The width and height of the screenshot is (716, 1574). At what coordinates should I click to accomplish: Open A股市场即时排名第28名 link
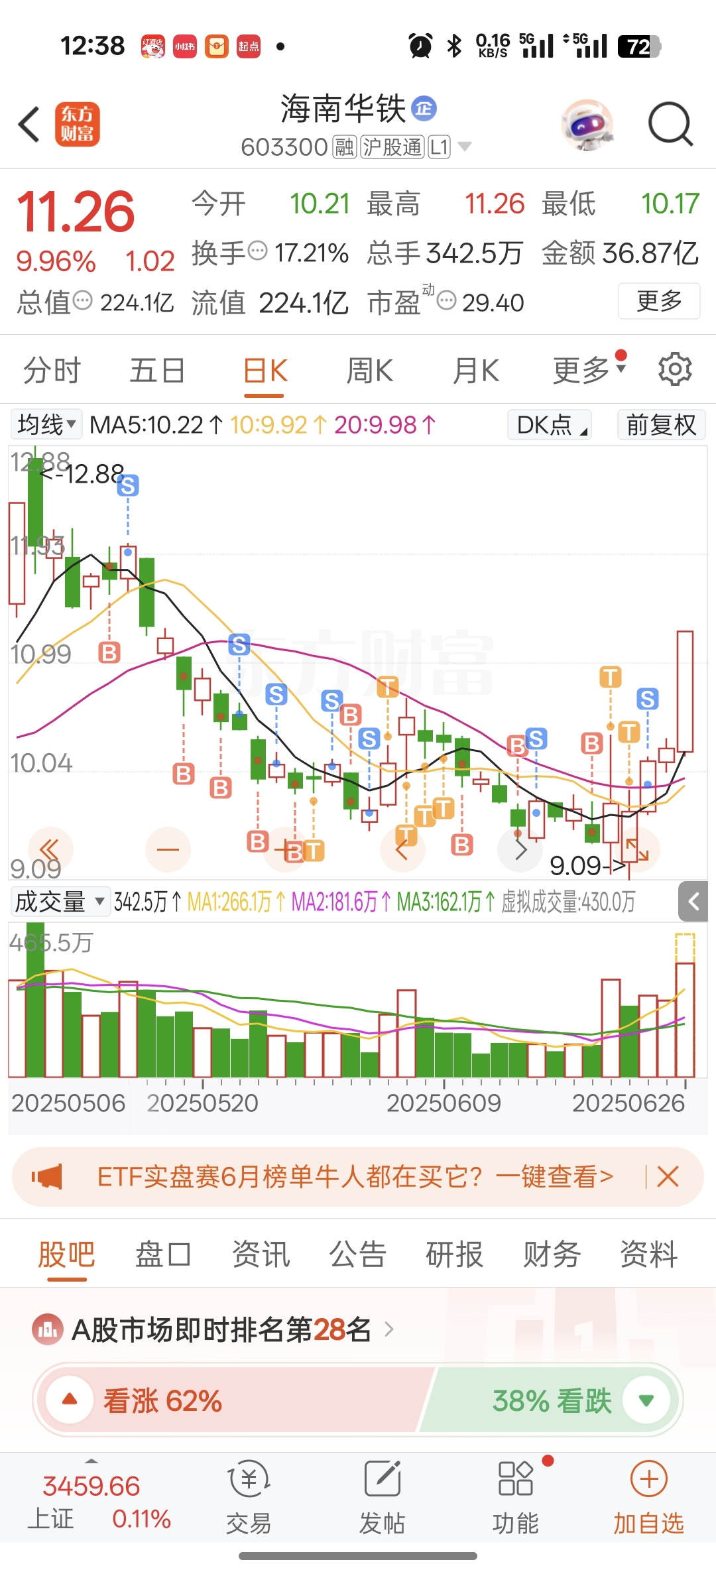232,1329
